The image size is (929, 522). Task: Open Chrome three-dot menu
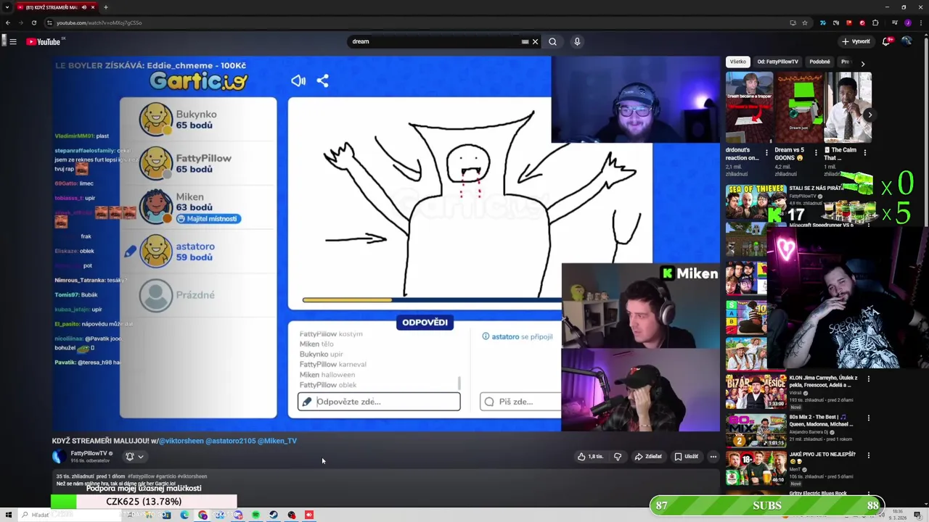(x=920, y=22)
